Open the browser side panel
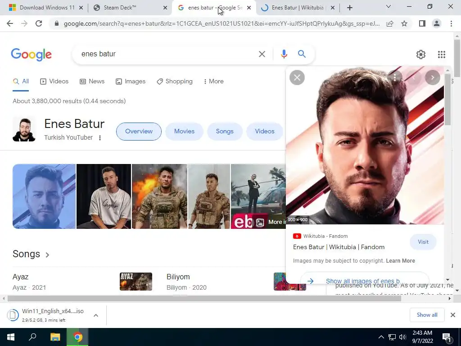Image resolution: width=461 pixels, height=346 pixels. 422,23
